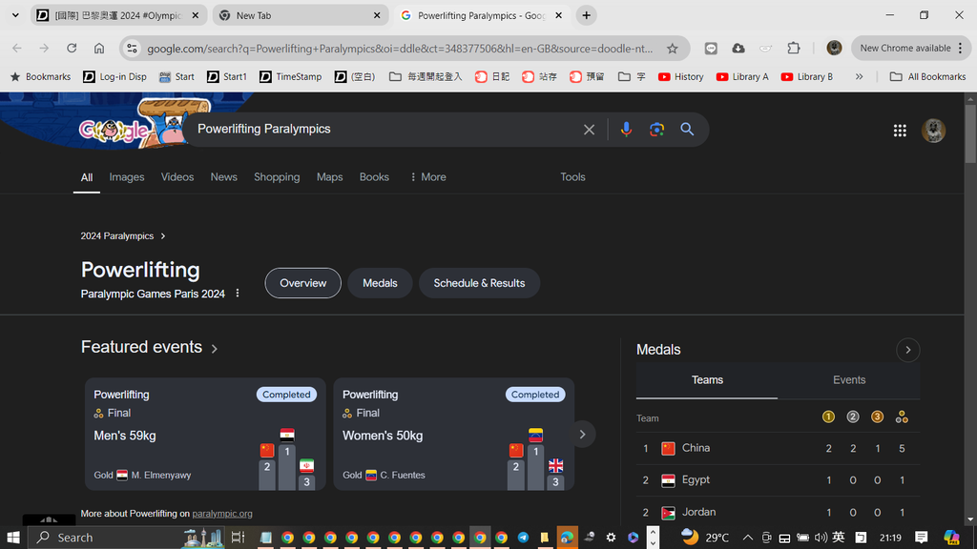Open the 2024 Paralympics breadcrumb
The image size is (977, 549).
pos(123,236)
